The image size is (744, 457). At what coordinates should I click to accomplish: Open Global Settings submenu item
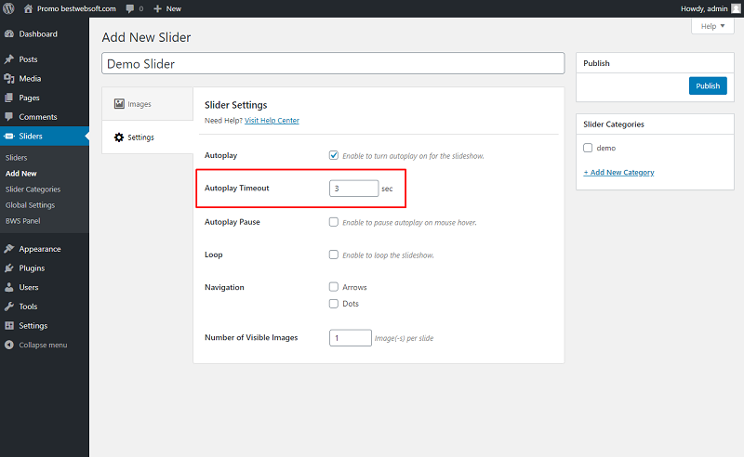coord(30,204)
